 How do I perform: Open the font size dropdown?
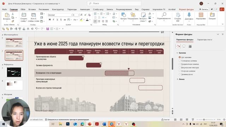(78, 15)
